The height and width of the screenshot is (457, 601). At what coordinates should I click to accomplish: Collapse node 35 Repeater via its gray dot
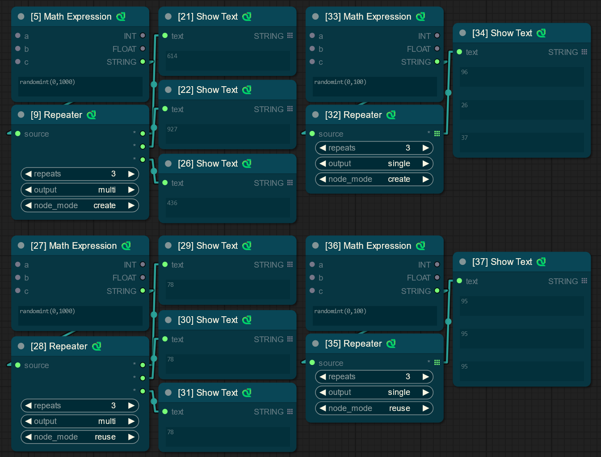click(x=315, y=344)
